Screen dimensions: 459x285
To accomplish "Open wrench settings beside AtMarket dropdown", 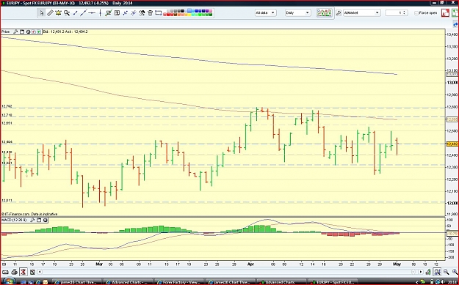I will tap(339, 13).
